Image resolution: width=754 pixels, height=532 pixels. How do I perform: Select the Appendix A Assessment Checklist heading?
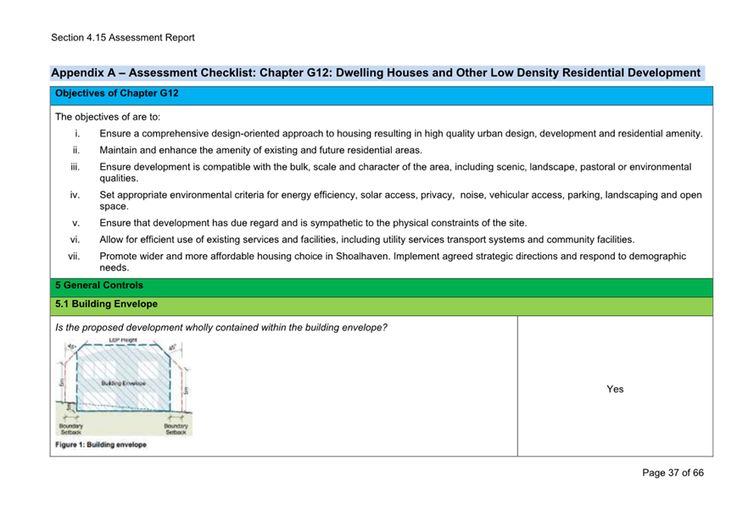tap(375, 73)
